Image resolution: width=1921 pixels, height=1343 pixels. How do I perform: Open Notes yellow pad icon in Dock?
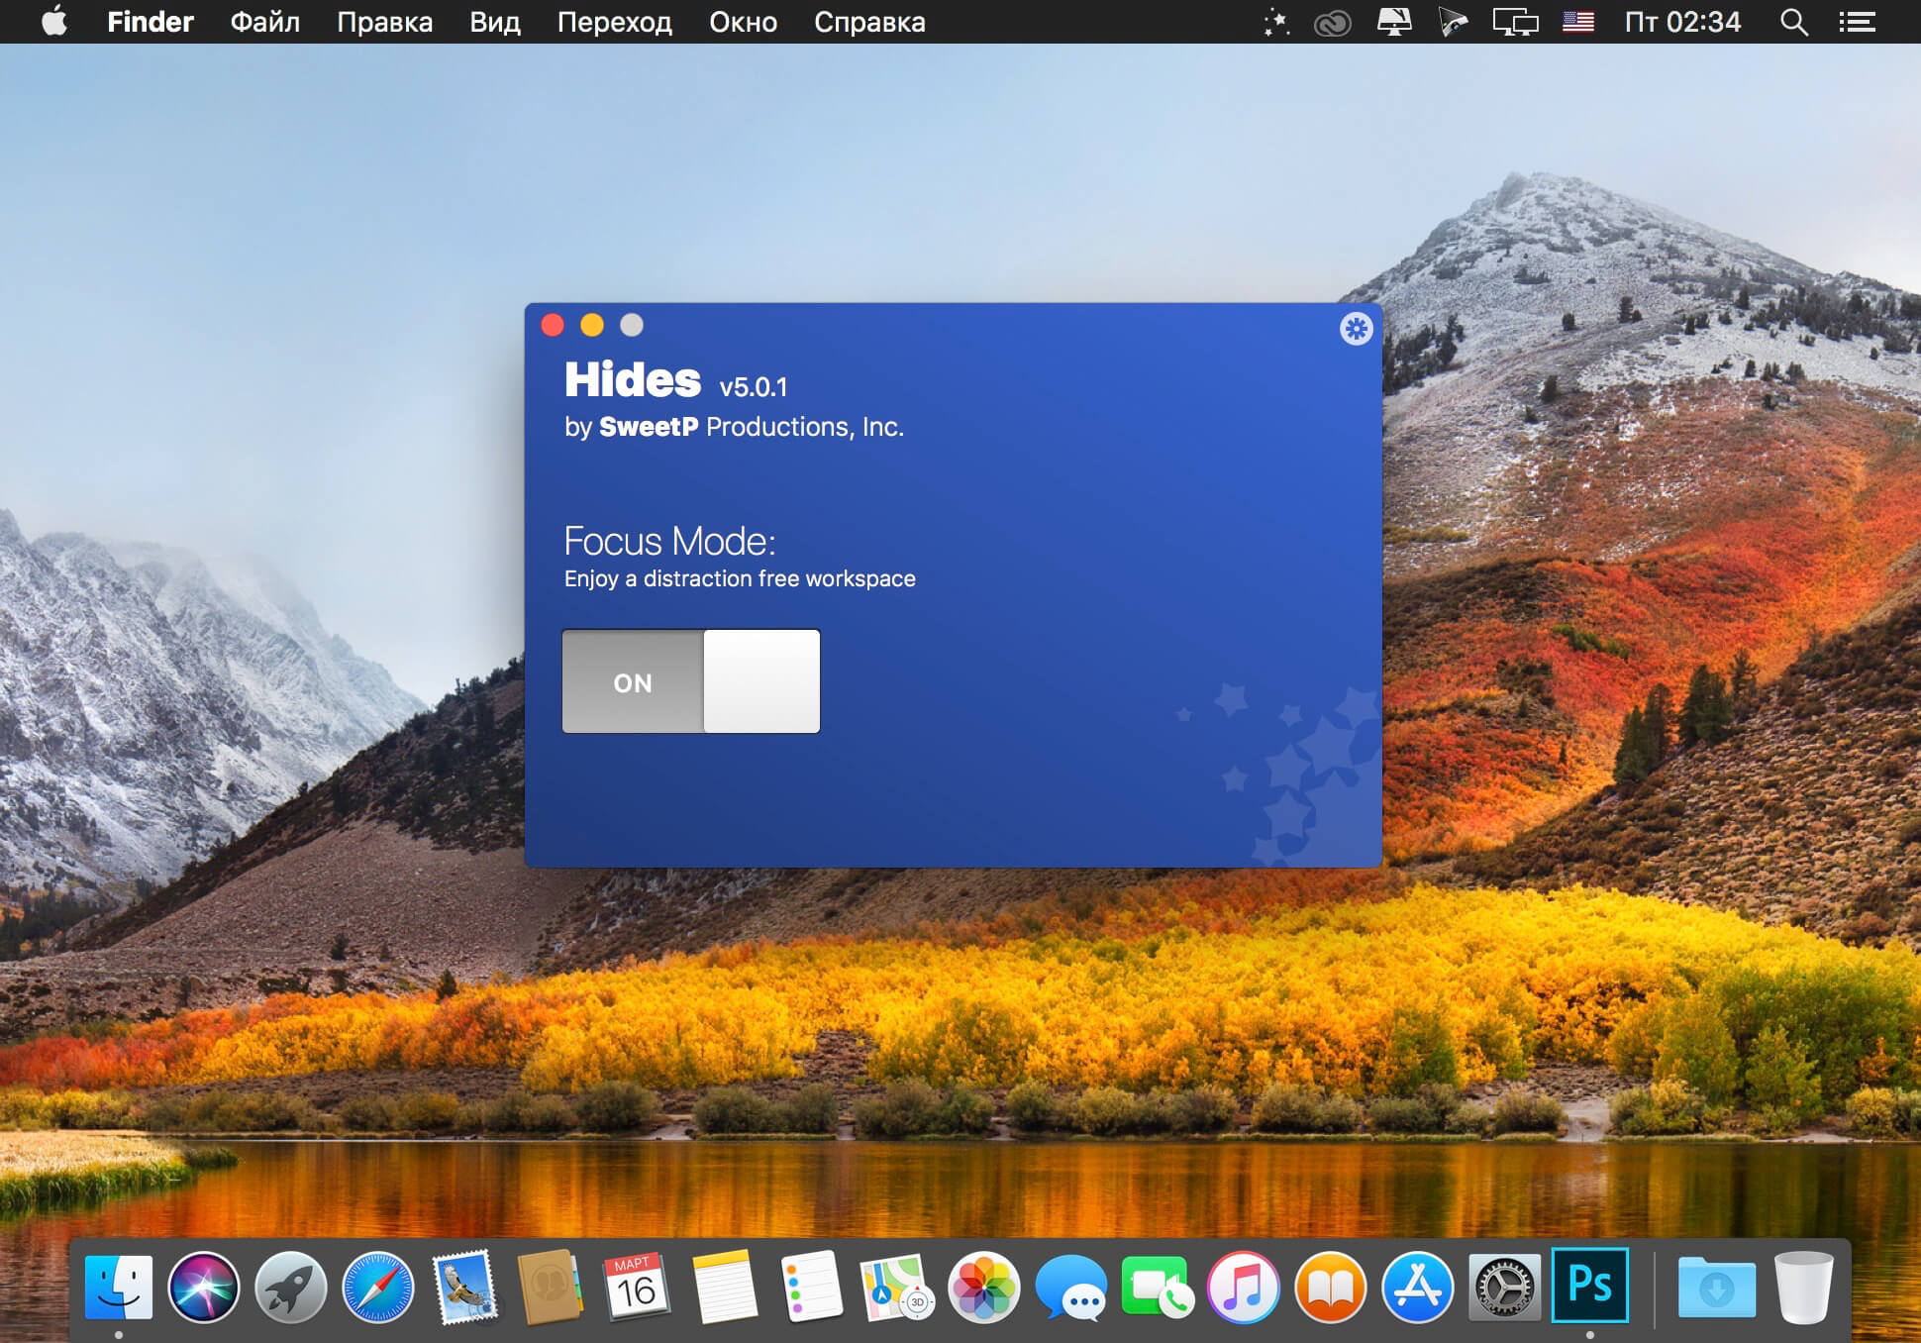point(724,1288)
